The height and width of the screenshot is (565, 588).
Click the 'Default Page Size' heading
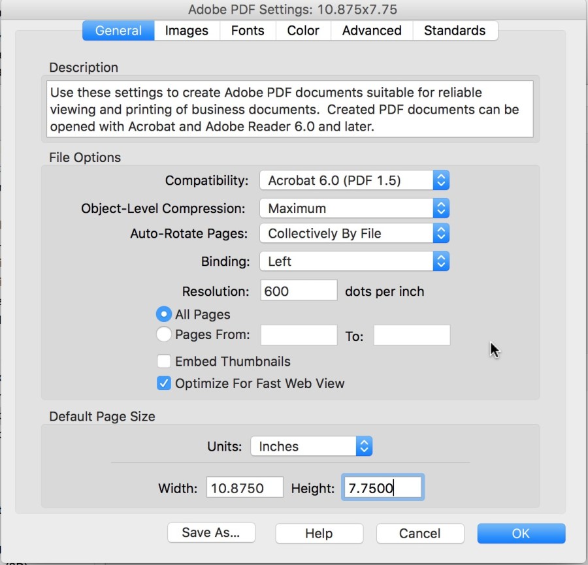(x=102, y=417)
